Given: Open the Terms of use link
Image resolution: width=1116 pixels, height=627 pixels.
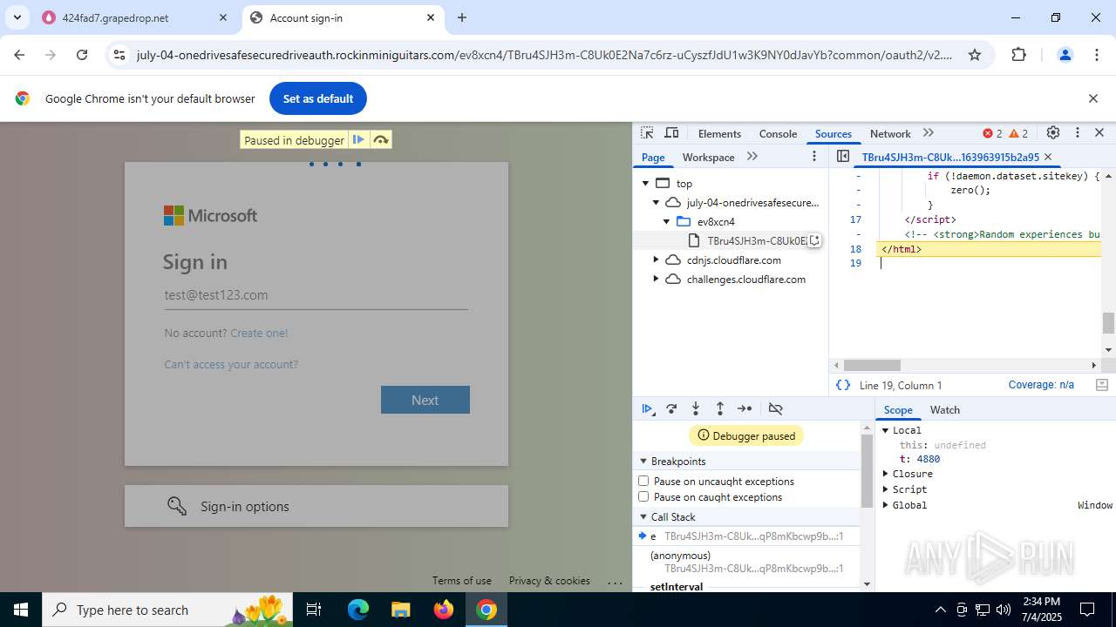Looking at the screenshot, I should tap(462, 580).
